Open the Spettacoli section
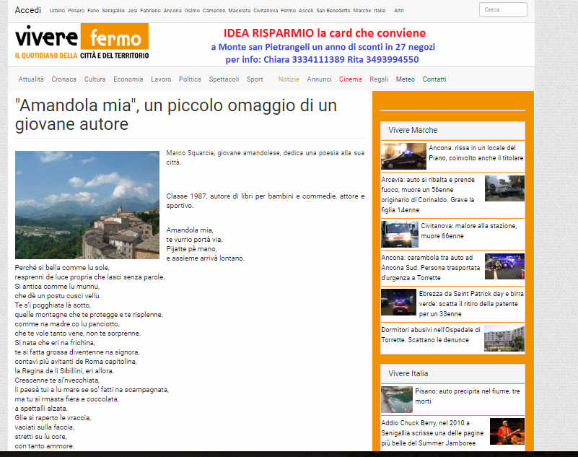This screenshot has height=457, width=578. (x=224, y=79)
